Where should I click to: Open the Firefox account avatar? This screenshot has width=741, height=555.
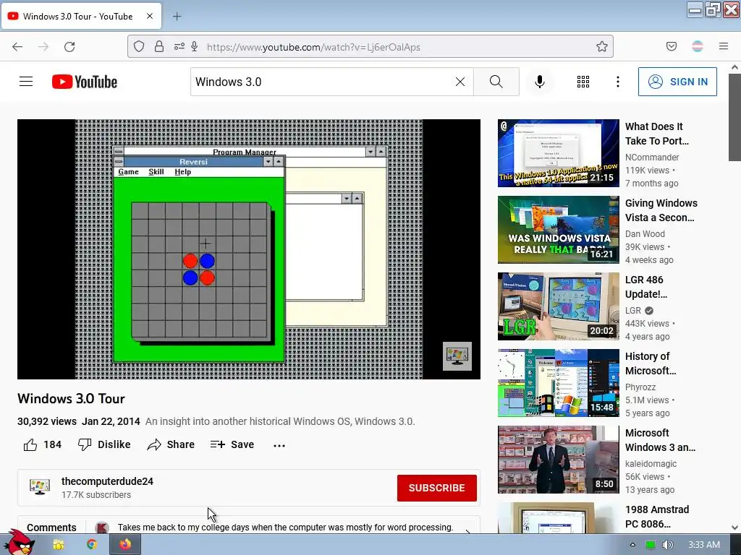click(698, 46)
